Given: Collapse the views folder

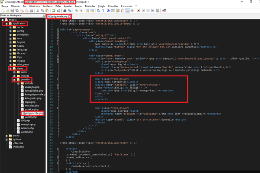Looking at the screenshot, I should pyautogui.click(x=11, y=69).
